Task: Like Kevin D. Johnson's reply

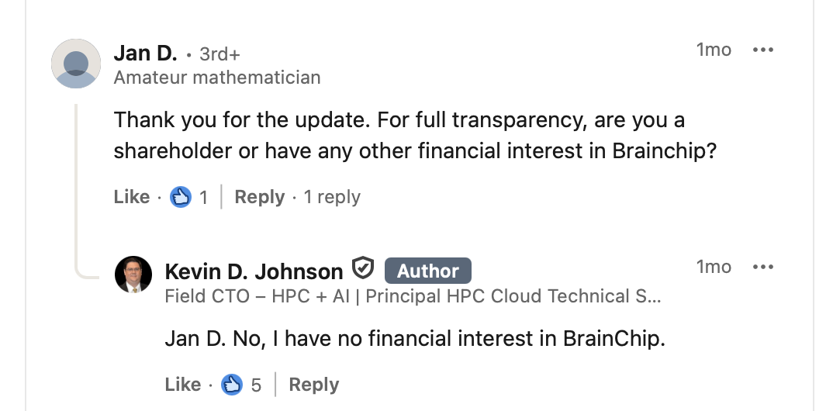Action: [182, 385]
